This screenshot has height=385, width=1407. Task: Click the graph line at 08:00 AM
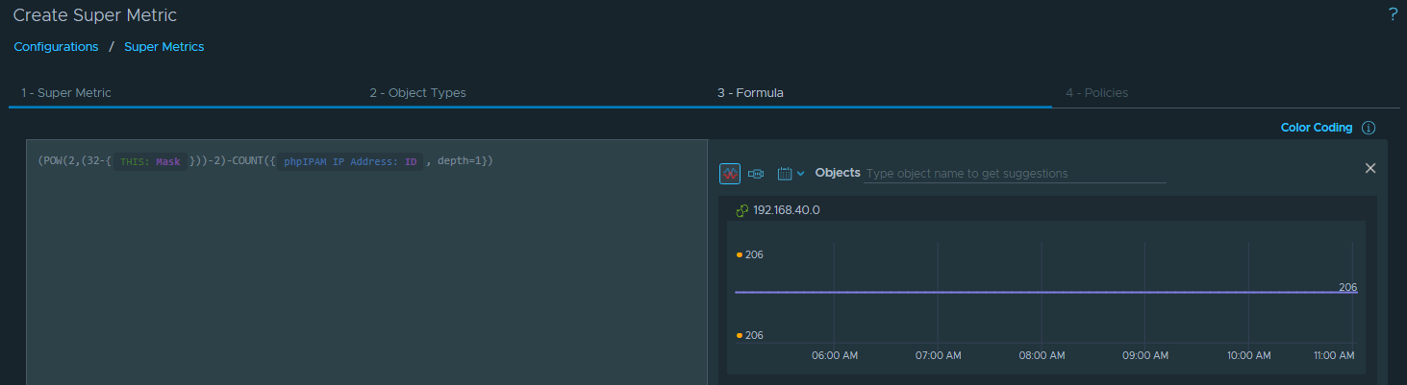click(x=1042, y=292)
